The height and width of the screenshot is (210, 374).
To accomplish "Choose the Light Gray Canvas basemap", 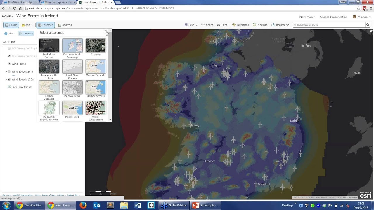I will (72, 66).
